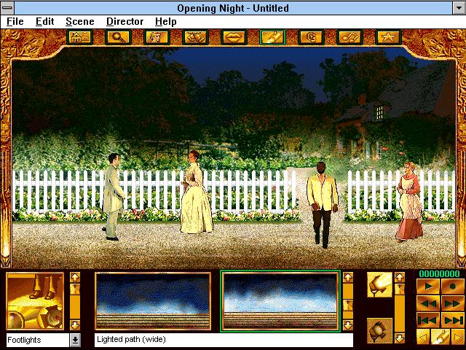Open the window control menu box

pyautogui.click(x=7, y=8)
